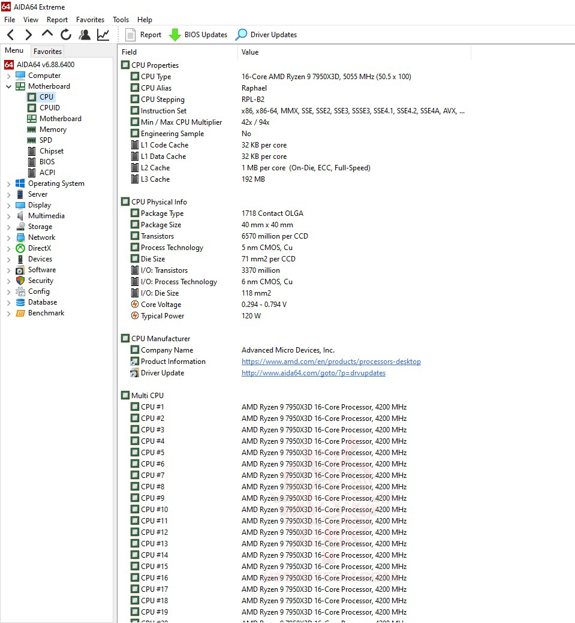Select the I/O: Die Size row
The height and width of the screenshot is (623, 575).
pos(294,293)
